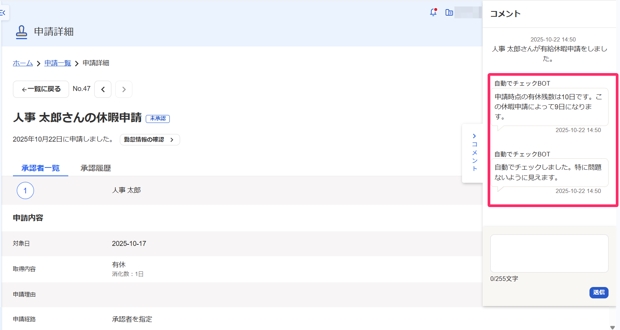Open the 申請一覧 breadcrumb link
The width and height of the screenshot is (620, 330).
pyautogui.click(x=58, y=63)
